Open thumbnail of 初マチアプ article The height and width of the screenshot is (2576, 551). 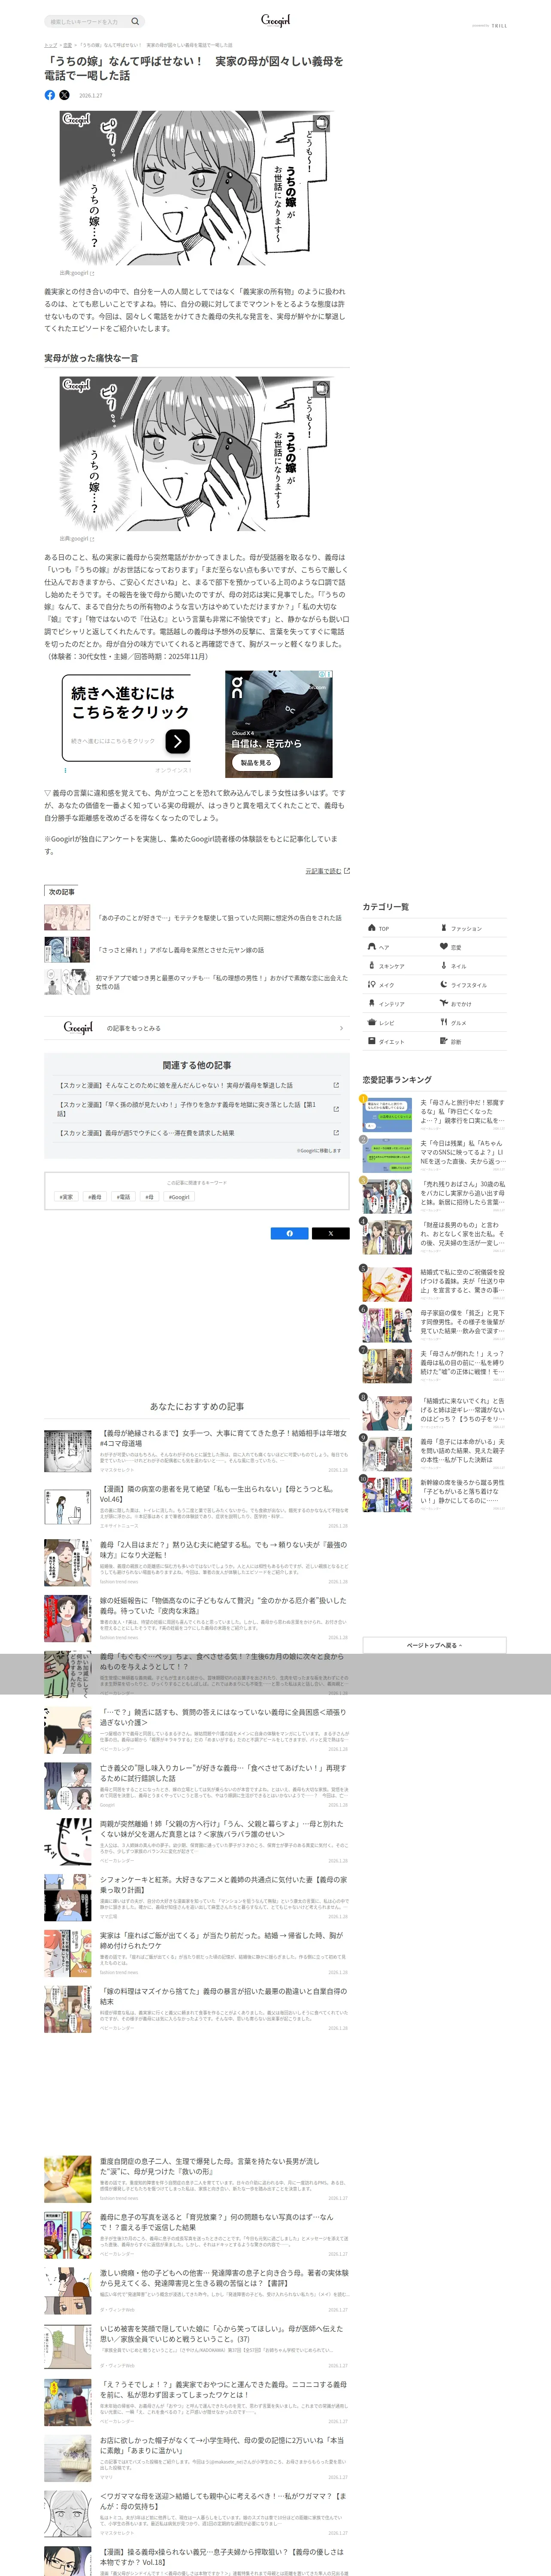pyautogui.click(x=67, y=982)
